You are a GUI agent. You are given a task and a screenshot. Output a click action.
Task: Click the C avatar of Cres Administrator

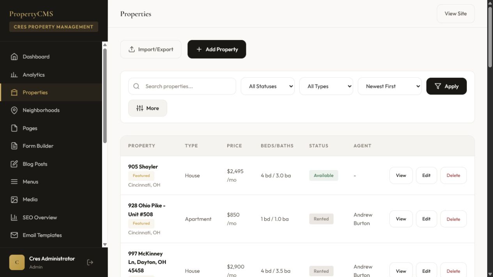17,262
